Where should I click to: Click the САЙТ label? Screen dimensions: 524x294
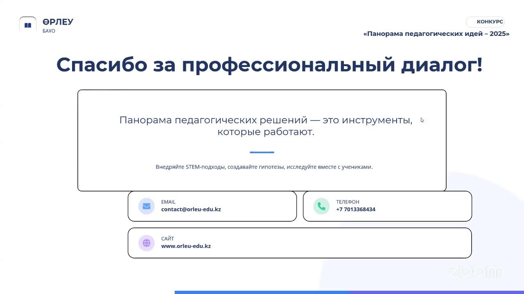[167, 238]
